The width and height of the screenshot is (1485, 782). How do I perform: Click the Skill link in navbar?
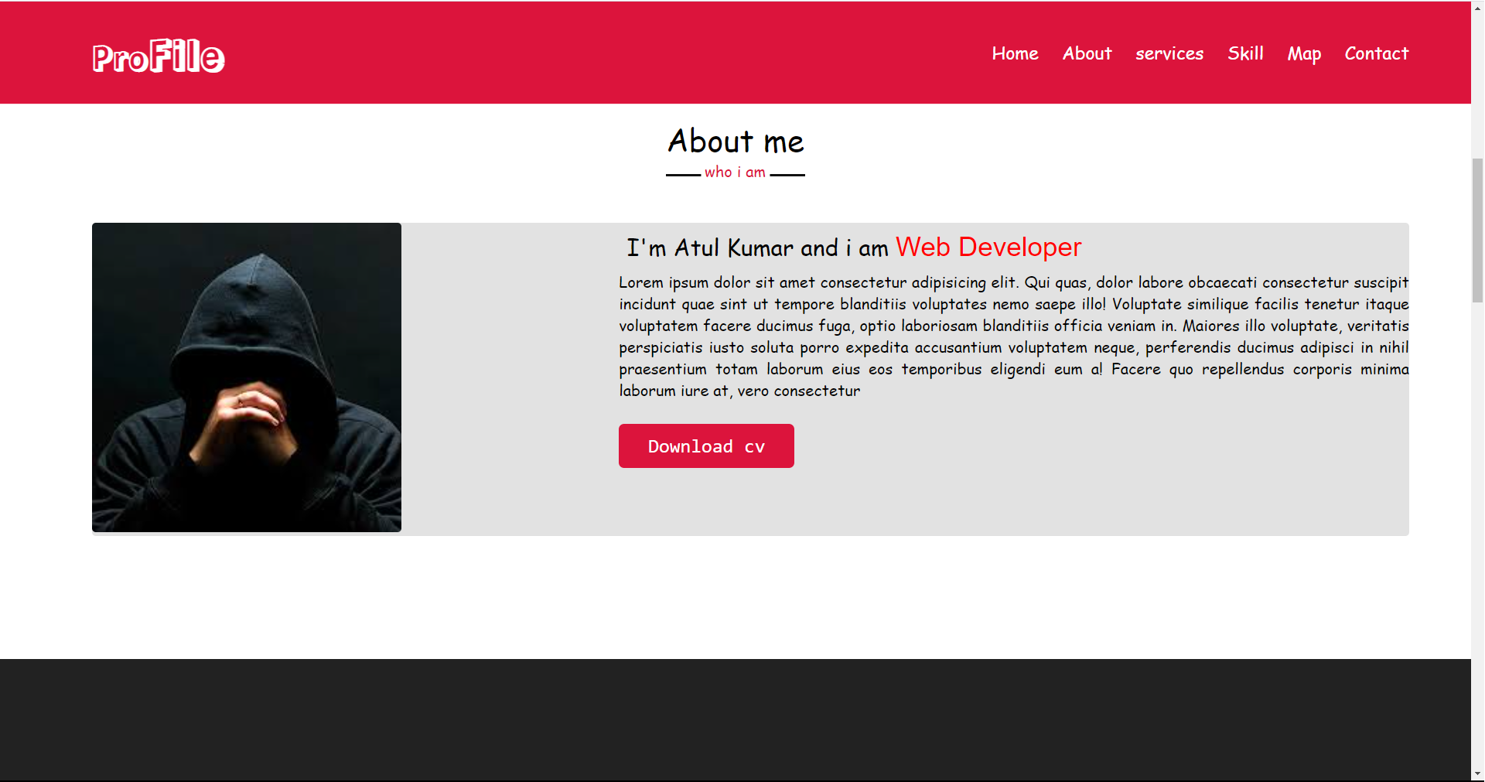1245,53
